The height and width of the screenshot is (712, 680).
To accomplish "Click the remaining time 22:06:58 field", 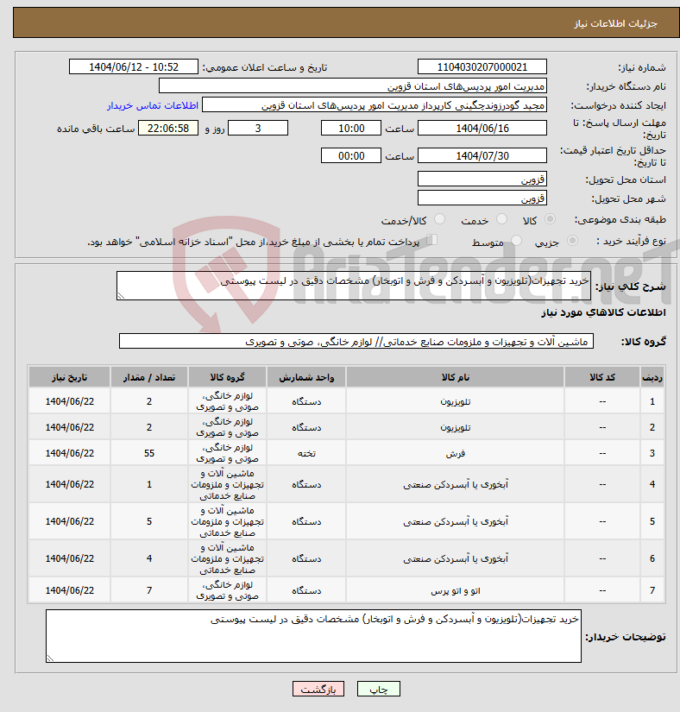I will [x=168, y=128].
